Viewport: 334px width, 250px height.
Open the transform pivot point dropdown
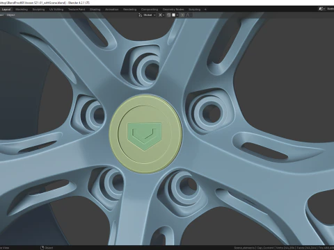click(x=161, y=15)
